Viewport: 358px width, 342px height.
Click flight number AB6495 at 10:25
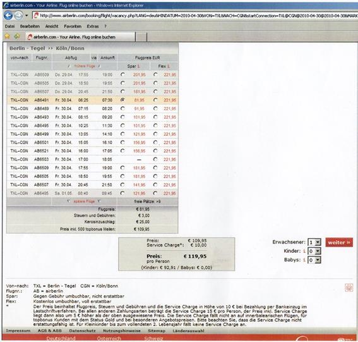(x=41, y=126)
